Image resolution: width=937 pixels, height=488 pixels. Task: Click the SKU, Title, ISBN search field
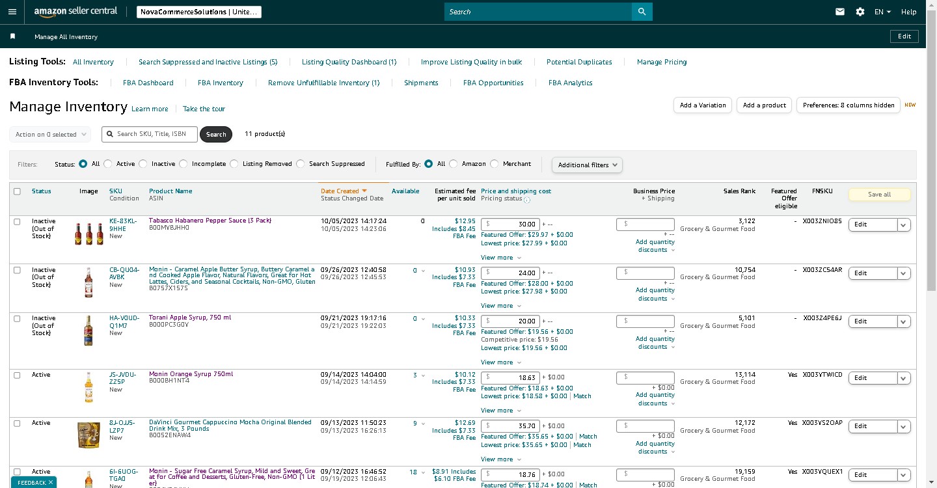click(x=149, y=134)
